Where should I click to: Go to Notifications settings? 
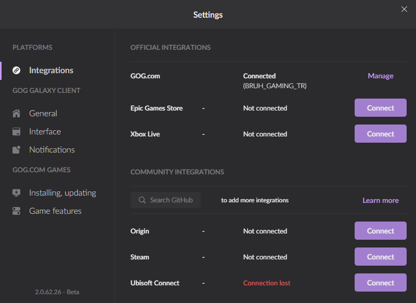click(52, 149)
